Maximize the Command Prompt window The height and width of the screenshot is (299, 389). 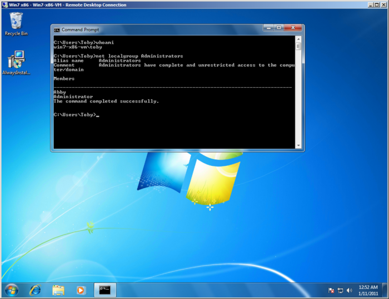(x=279, y=28)
